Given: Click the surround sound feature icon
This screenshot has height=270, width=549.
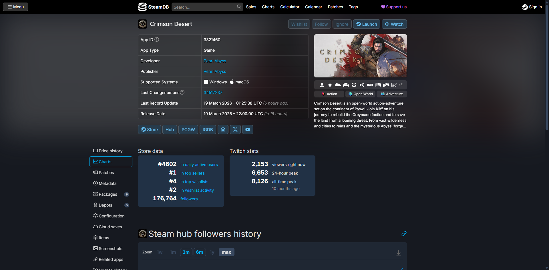Looking at the screenshot, I should click(362, 85).
